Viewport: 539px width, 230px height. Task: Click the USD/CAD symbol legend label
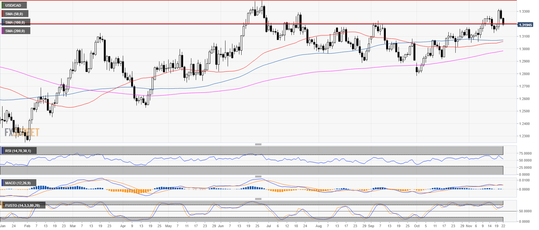[13, 5]
